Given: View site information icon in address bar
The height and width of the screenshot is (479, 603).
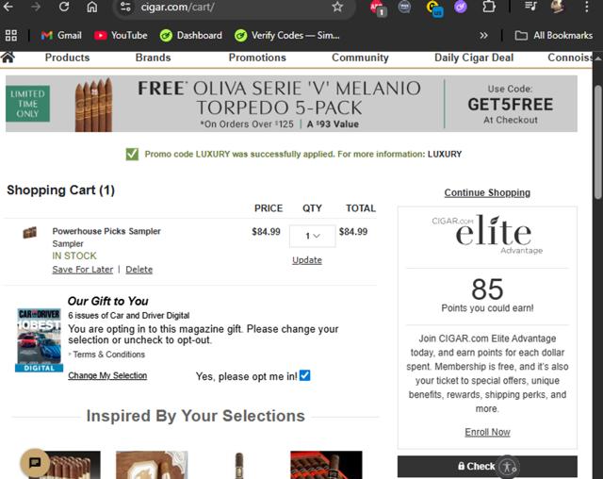Looking at the screenshot, I should [x=125, y=7].
